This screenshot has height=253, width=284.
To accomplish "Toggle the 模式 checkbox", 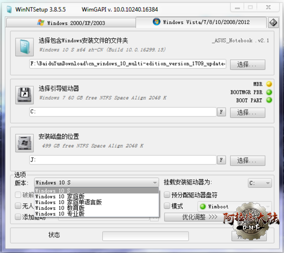I will 167,206.
